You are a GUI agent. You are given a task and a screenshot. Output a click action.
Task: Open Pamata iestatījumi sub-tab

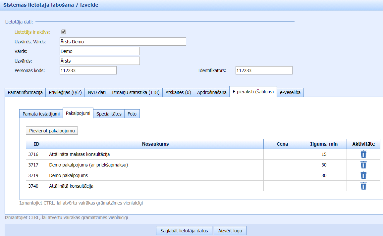pos(41,114)
